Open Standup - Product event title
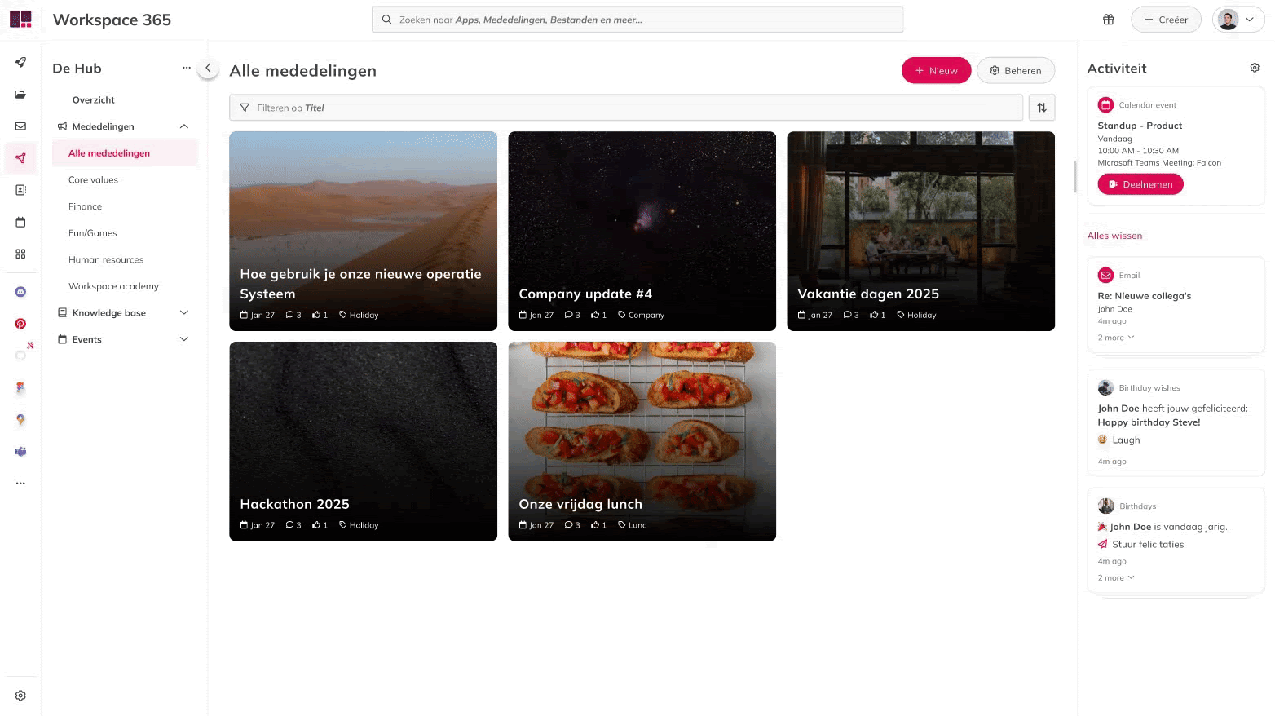The width and height of the screenshot is (1275, 716). 1139,126
